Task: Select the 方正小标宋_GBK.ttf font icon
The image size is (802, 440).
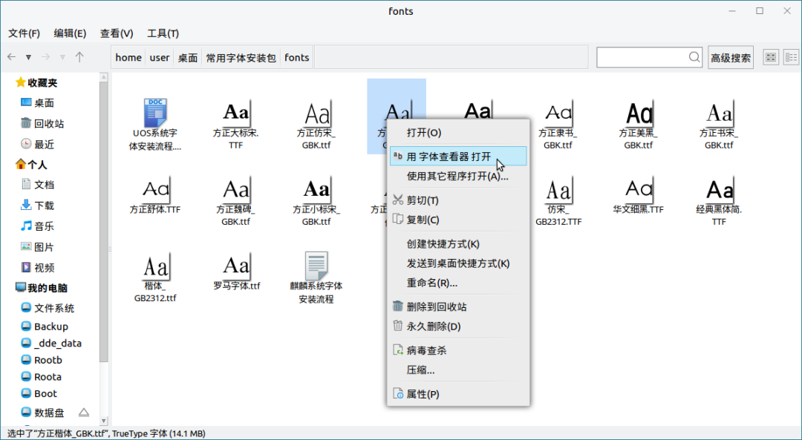Action: 316,190
